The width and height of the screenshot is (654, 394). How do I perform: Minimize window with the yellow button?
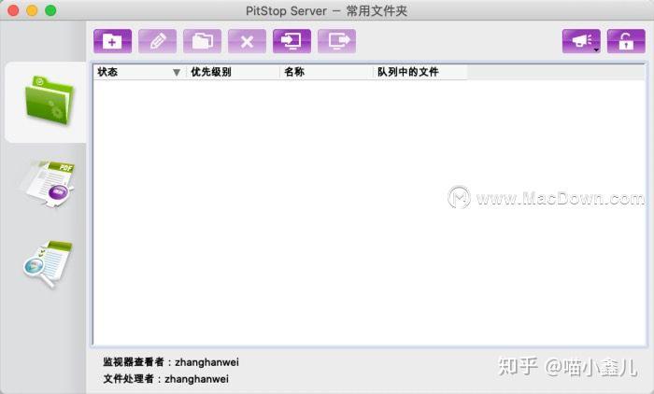32,10
